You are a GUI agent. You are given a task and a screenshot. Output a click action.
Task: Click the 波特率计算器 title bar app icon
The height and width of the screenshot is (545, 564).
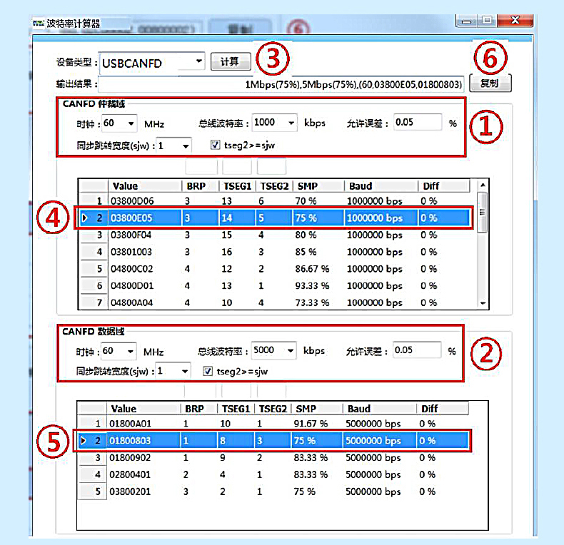39,24
